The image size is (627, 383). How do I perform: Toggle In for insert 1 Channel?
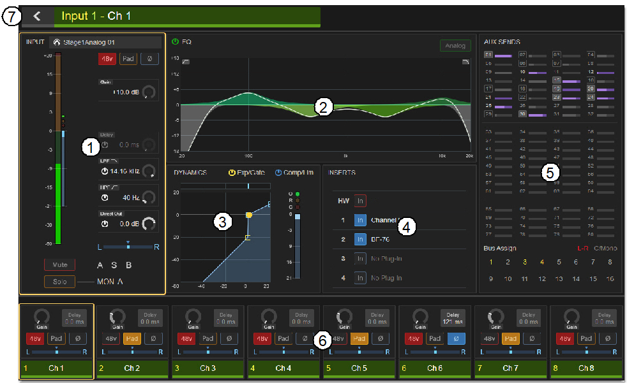[x=360, y=220]
